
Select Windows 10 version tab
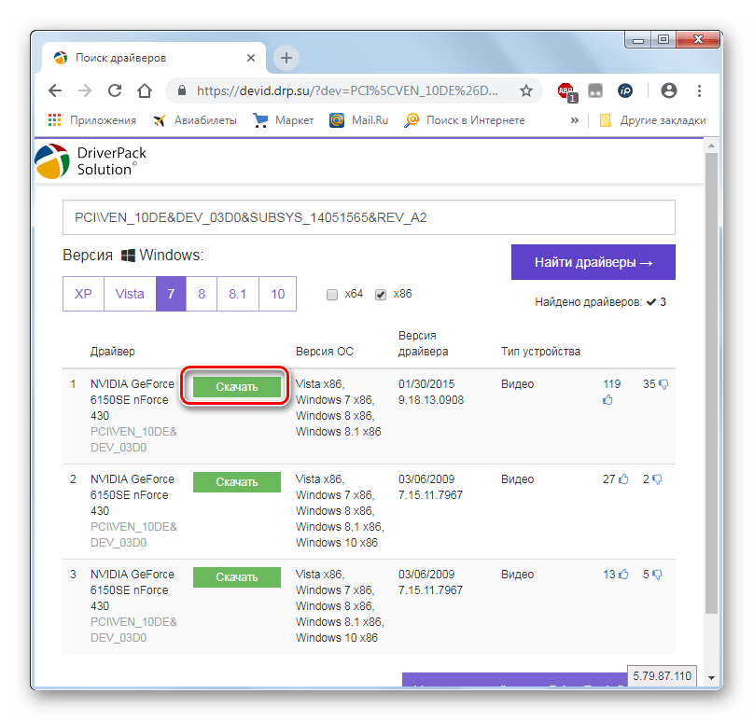[277, 294]
